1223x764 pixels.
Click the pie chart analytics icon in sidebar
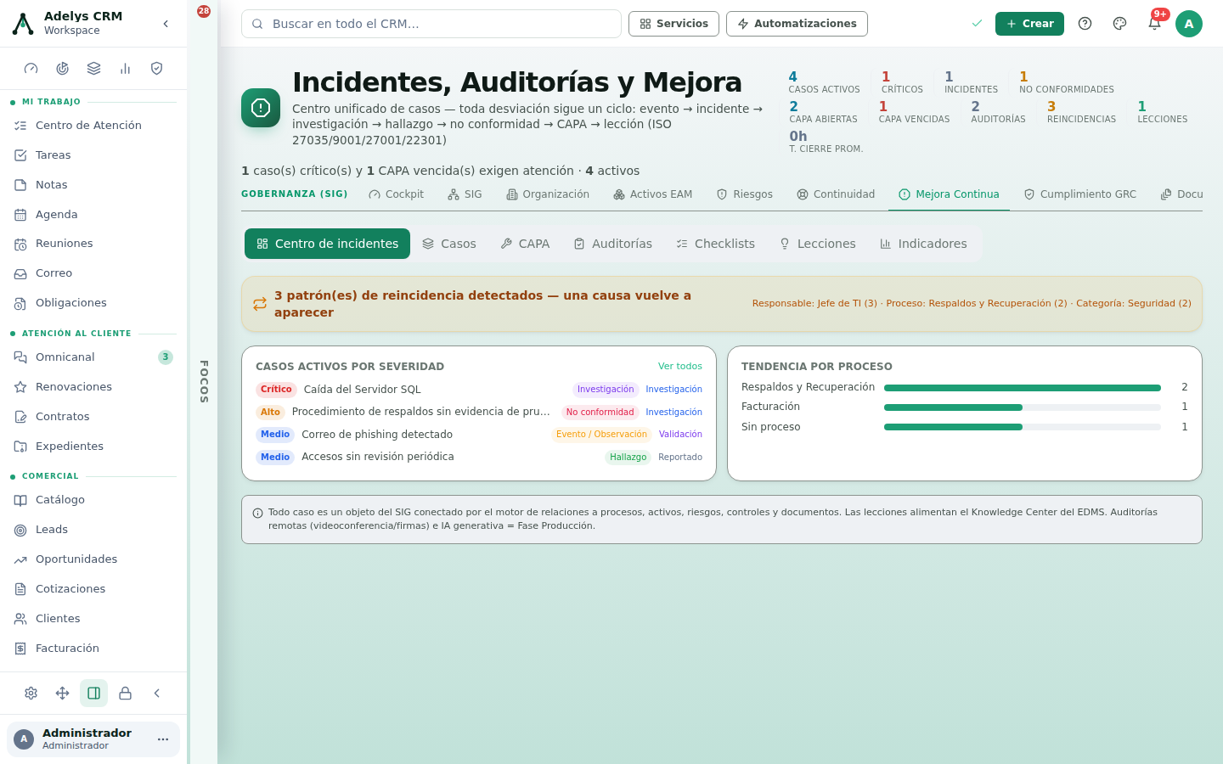63,69
